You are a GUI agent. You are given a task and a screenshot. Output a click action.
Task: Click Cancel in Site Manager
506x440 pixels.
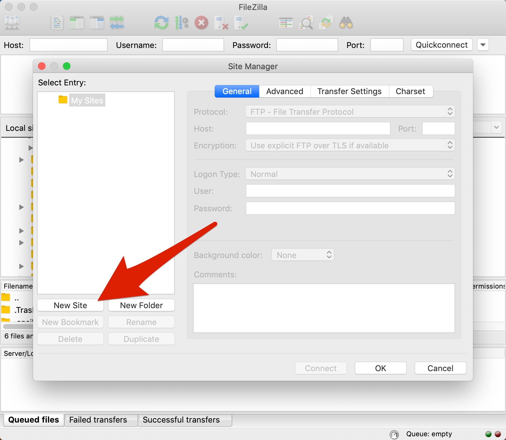tap(441, 368)
